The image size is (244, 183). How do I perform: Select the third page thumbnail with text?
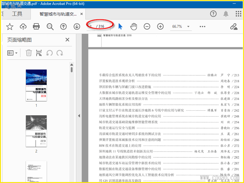[36, 171]
